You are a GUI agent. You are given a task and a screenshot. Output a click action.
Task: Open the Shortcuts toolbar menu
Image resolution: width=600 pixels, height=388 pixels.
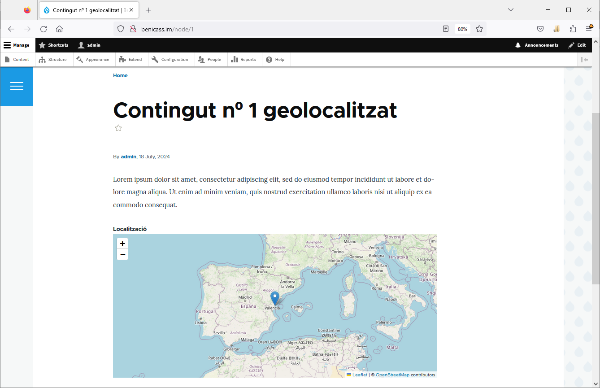pos(54,45)
